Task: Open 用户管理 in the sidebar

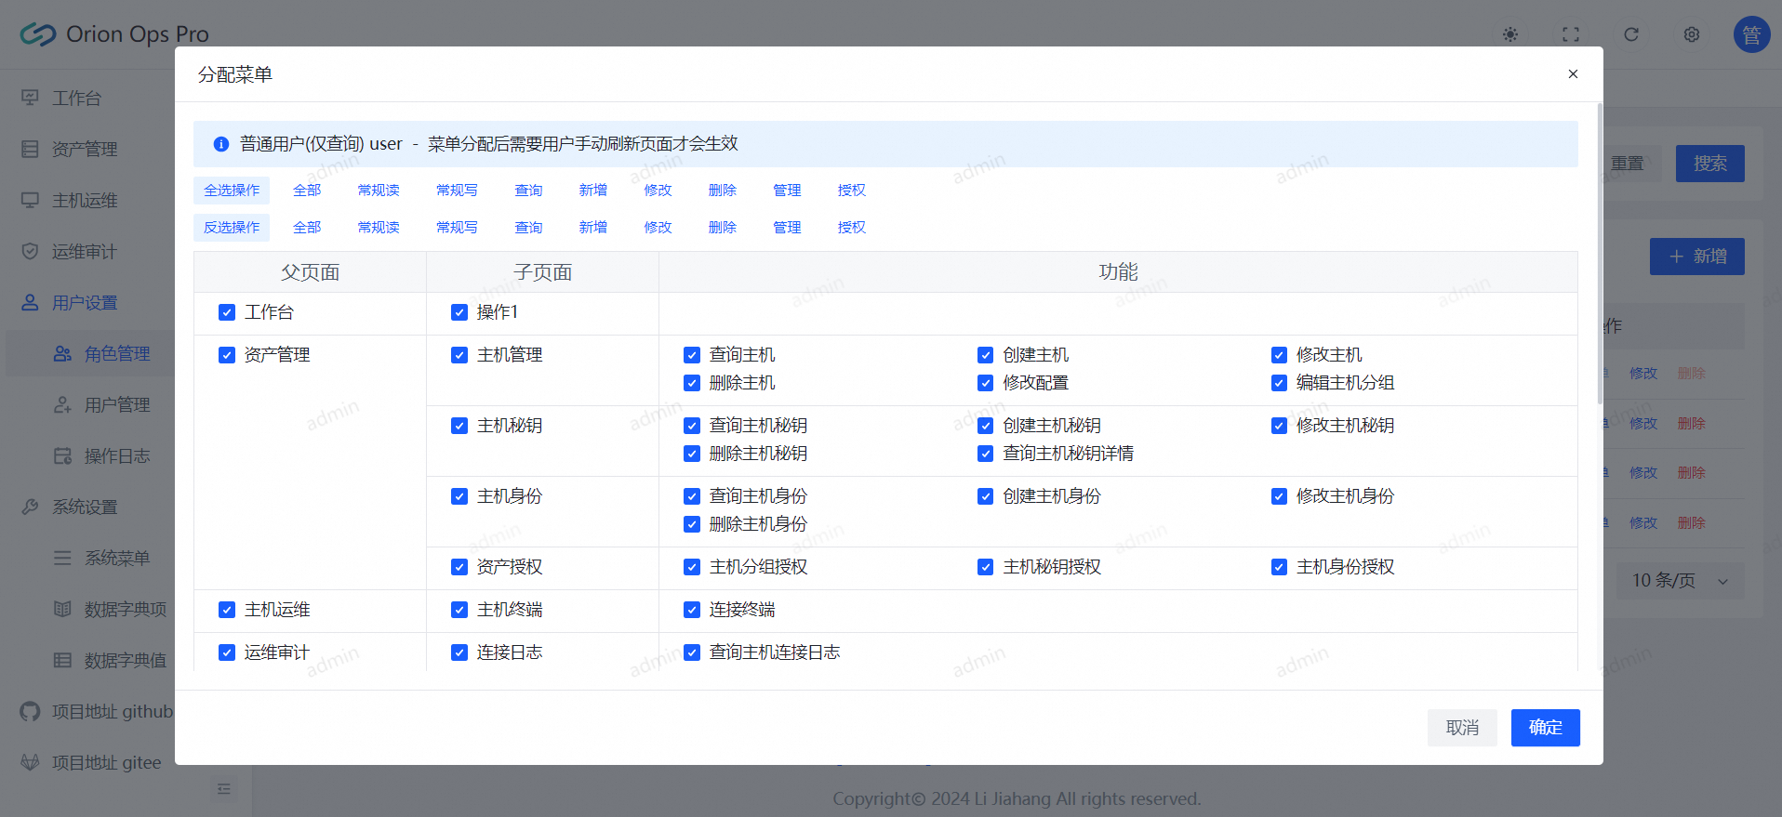Action: coord(117,404)
